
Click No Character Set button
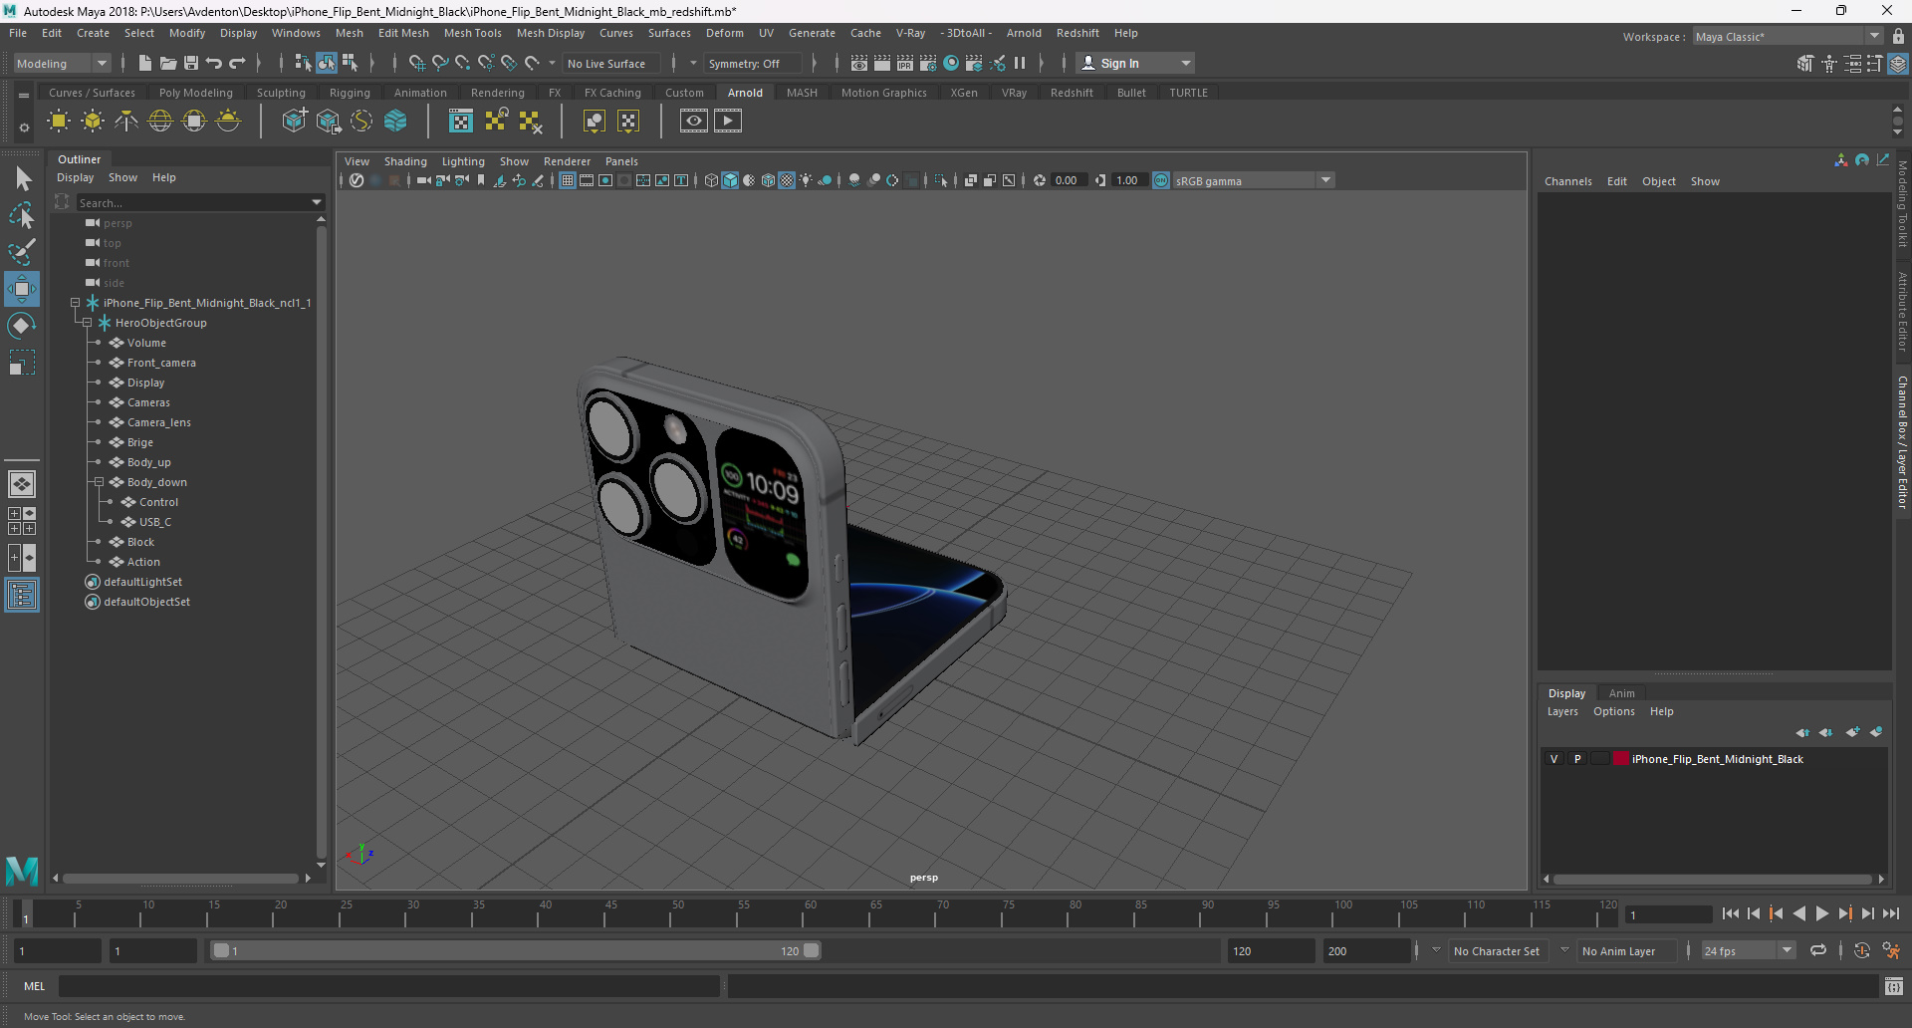[x=1497, y=950]
